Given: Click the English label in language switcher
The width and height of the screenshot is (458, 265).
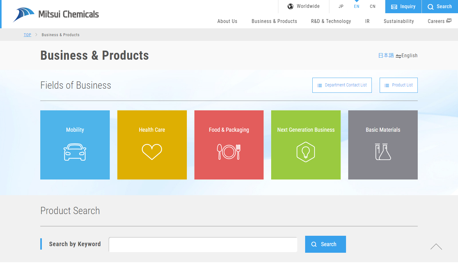Looking at the screenshot, I should (x=410, y=56).
